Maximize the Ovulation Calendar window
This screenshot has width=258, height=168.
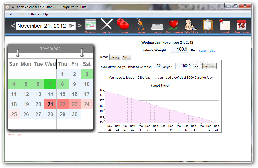click(x=235, y=6)
